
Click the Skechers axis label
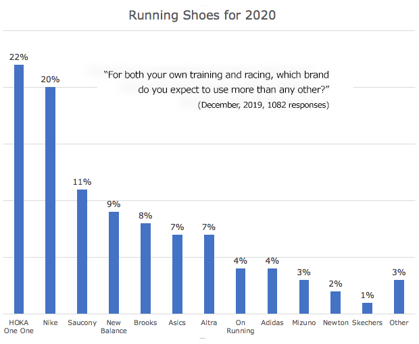[x=367, y=323]
